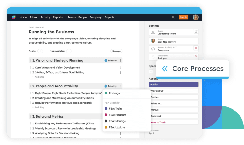This screenshot has height=145, width=244.
Task: Go to the Reports tab
Action: tap(58, 17)
